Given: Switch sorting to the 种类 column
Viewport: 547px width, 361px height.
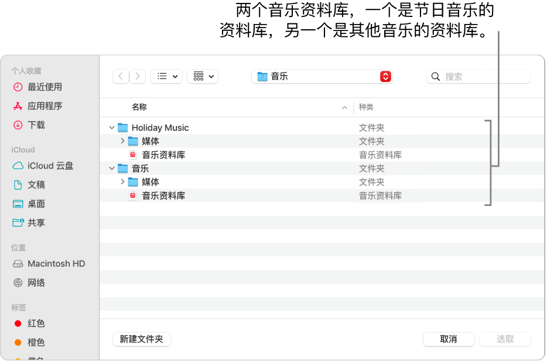Looking at the screenshot, I should [x=367, y=107].
